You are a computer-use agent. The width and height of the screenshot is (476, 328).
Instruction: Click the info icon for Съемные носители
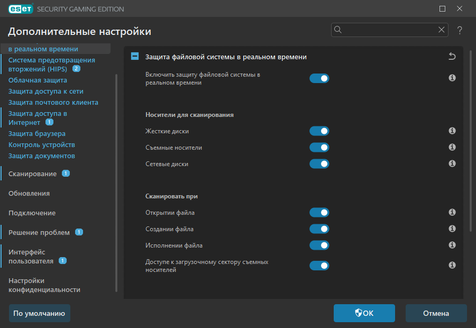tap(452, 147)
